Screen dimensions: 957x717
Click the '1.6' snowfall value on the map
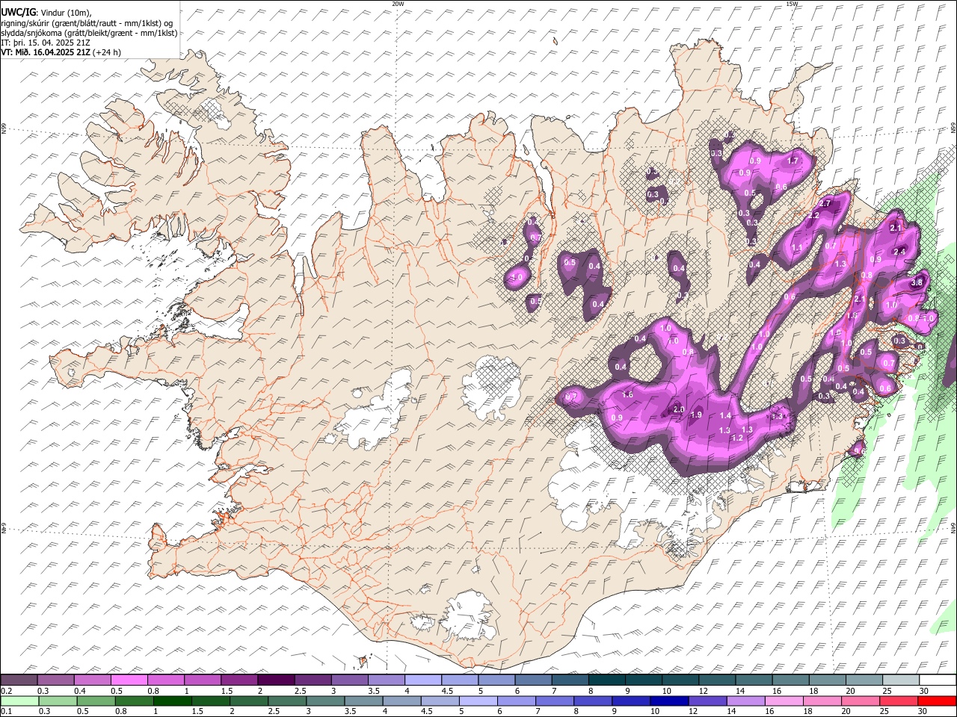pos(628,394)
